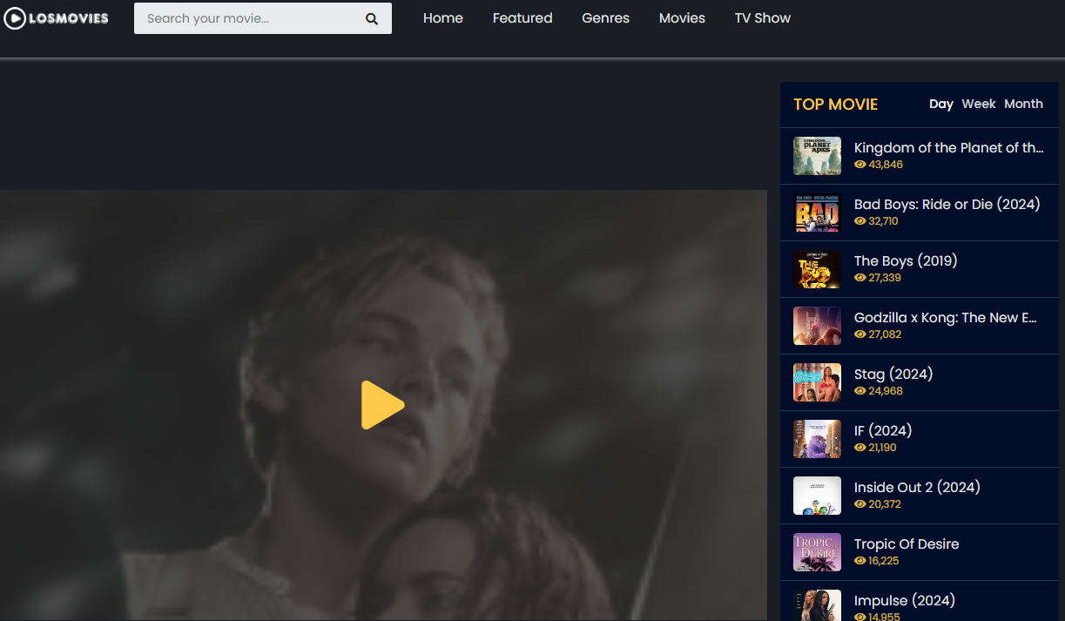Open the Tropic Of Desire title link
The height and width of the screenshot is (621, 1065).
(907, 544)
